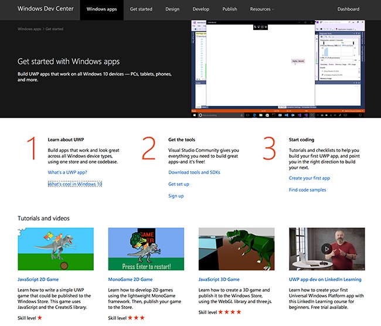The width and height of the screenshot is (381, 326).
Task: Go to the Design section
Action: [172, 9]
